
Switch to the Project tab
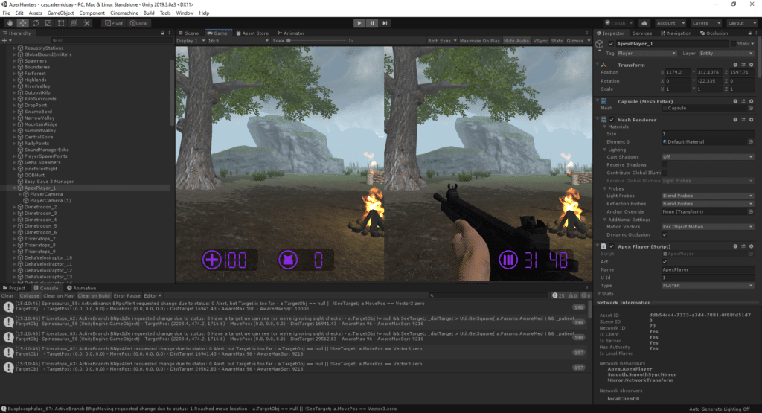tap(14, 288)
